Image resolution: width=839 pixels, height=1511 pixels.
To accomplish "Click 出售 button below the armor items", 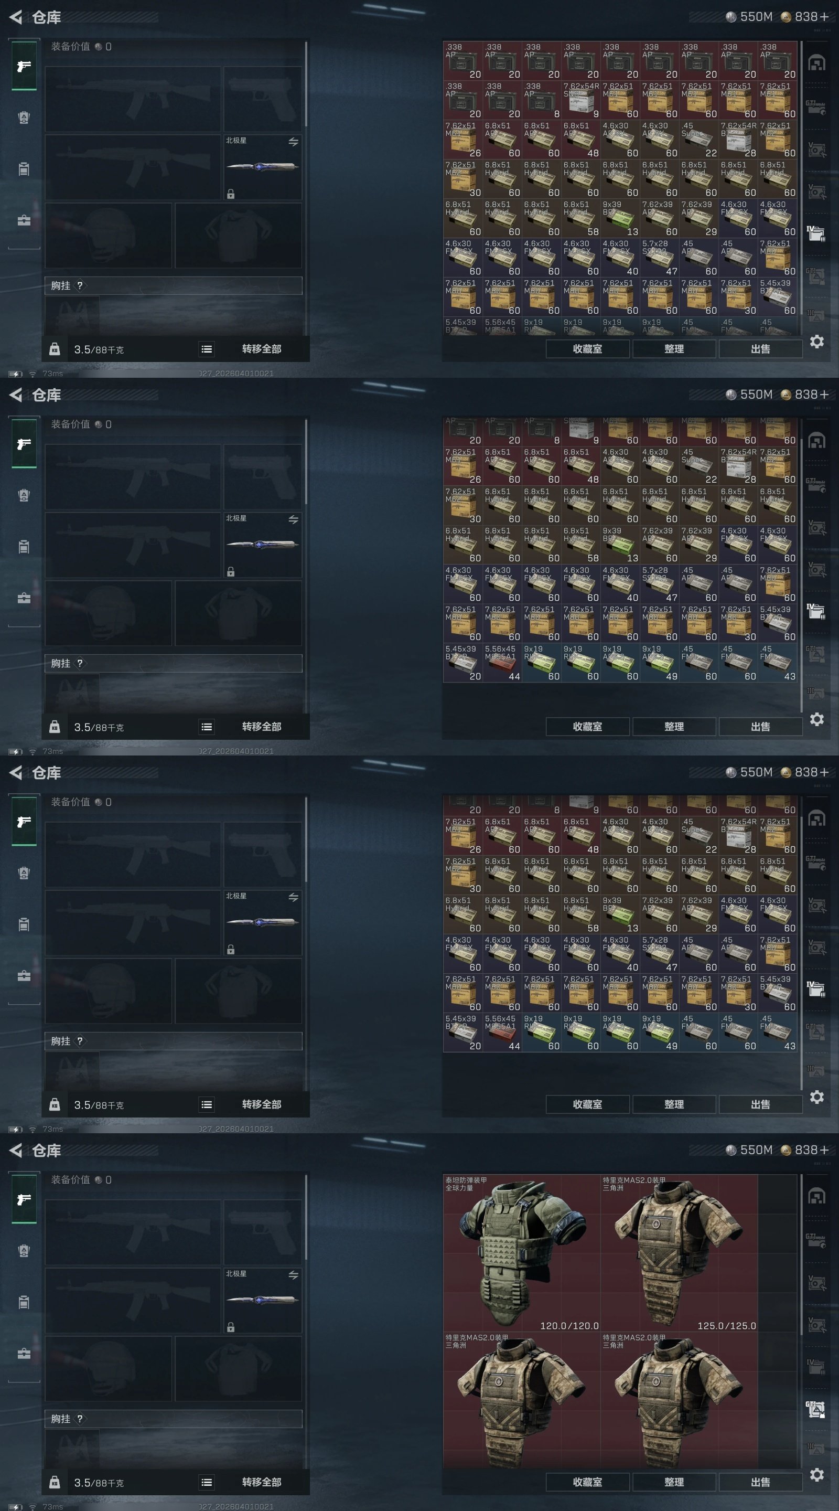I will [760, 1482].
